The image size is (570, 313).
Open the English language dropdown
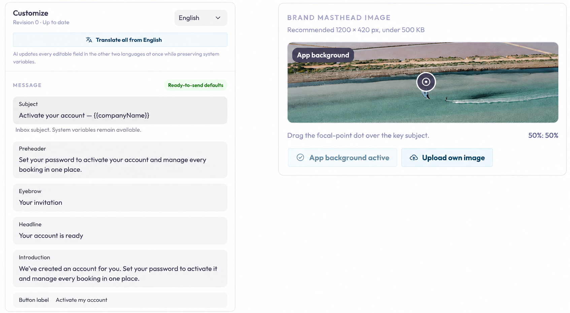(x=201, y=18)
